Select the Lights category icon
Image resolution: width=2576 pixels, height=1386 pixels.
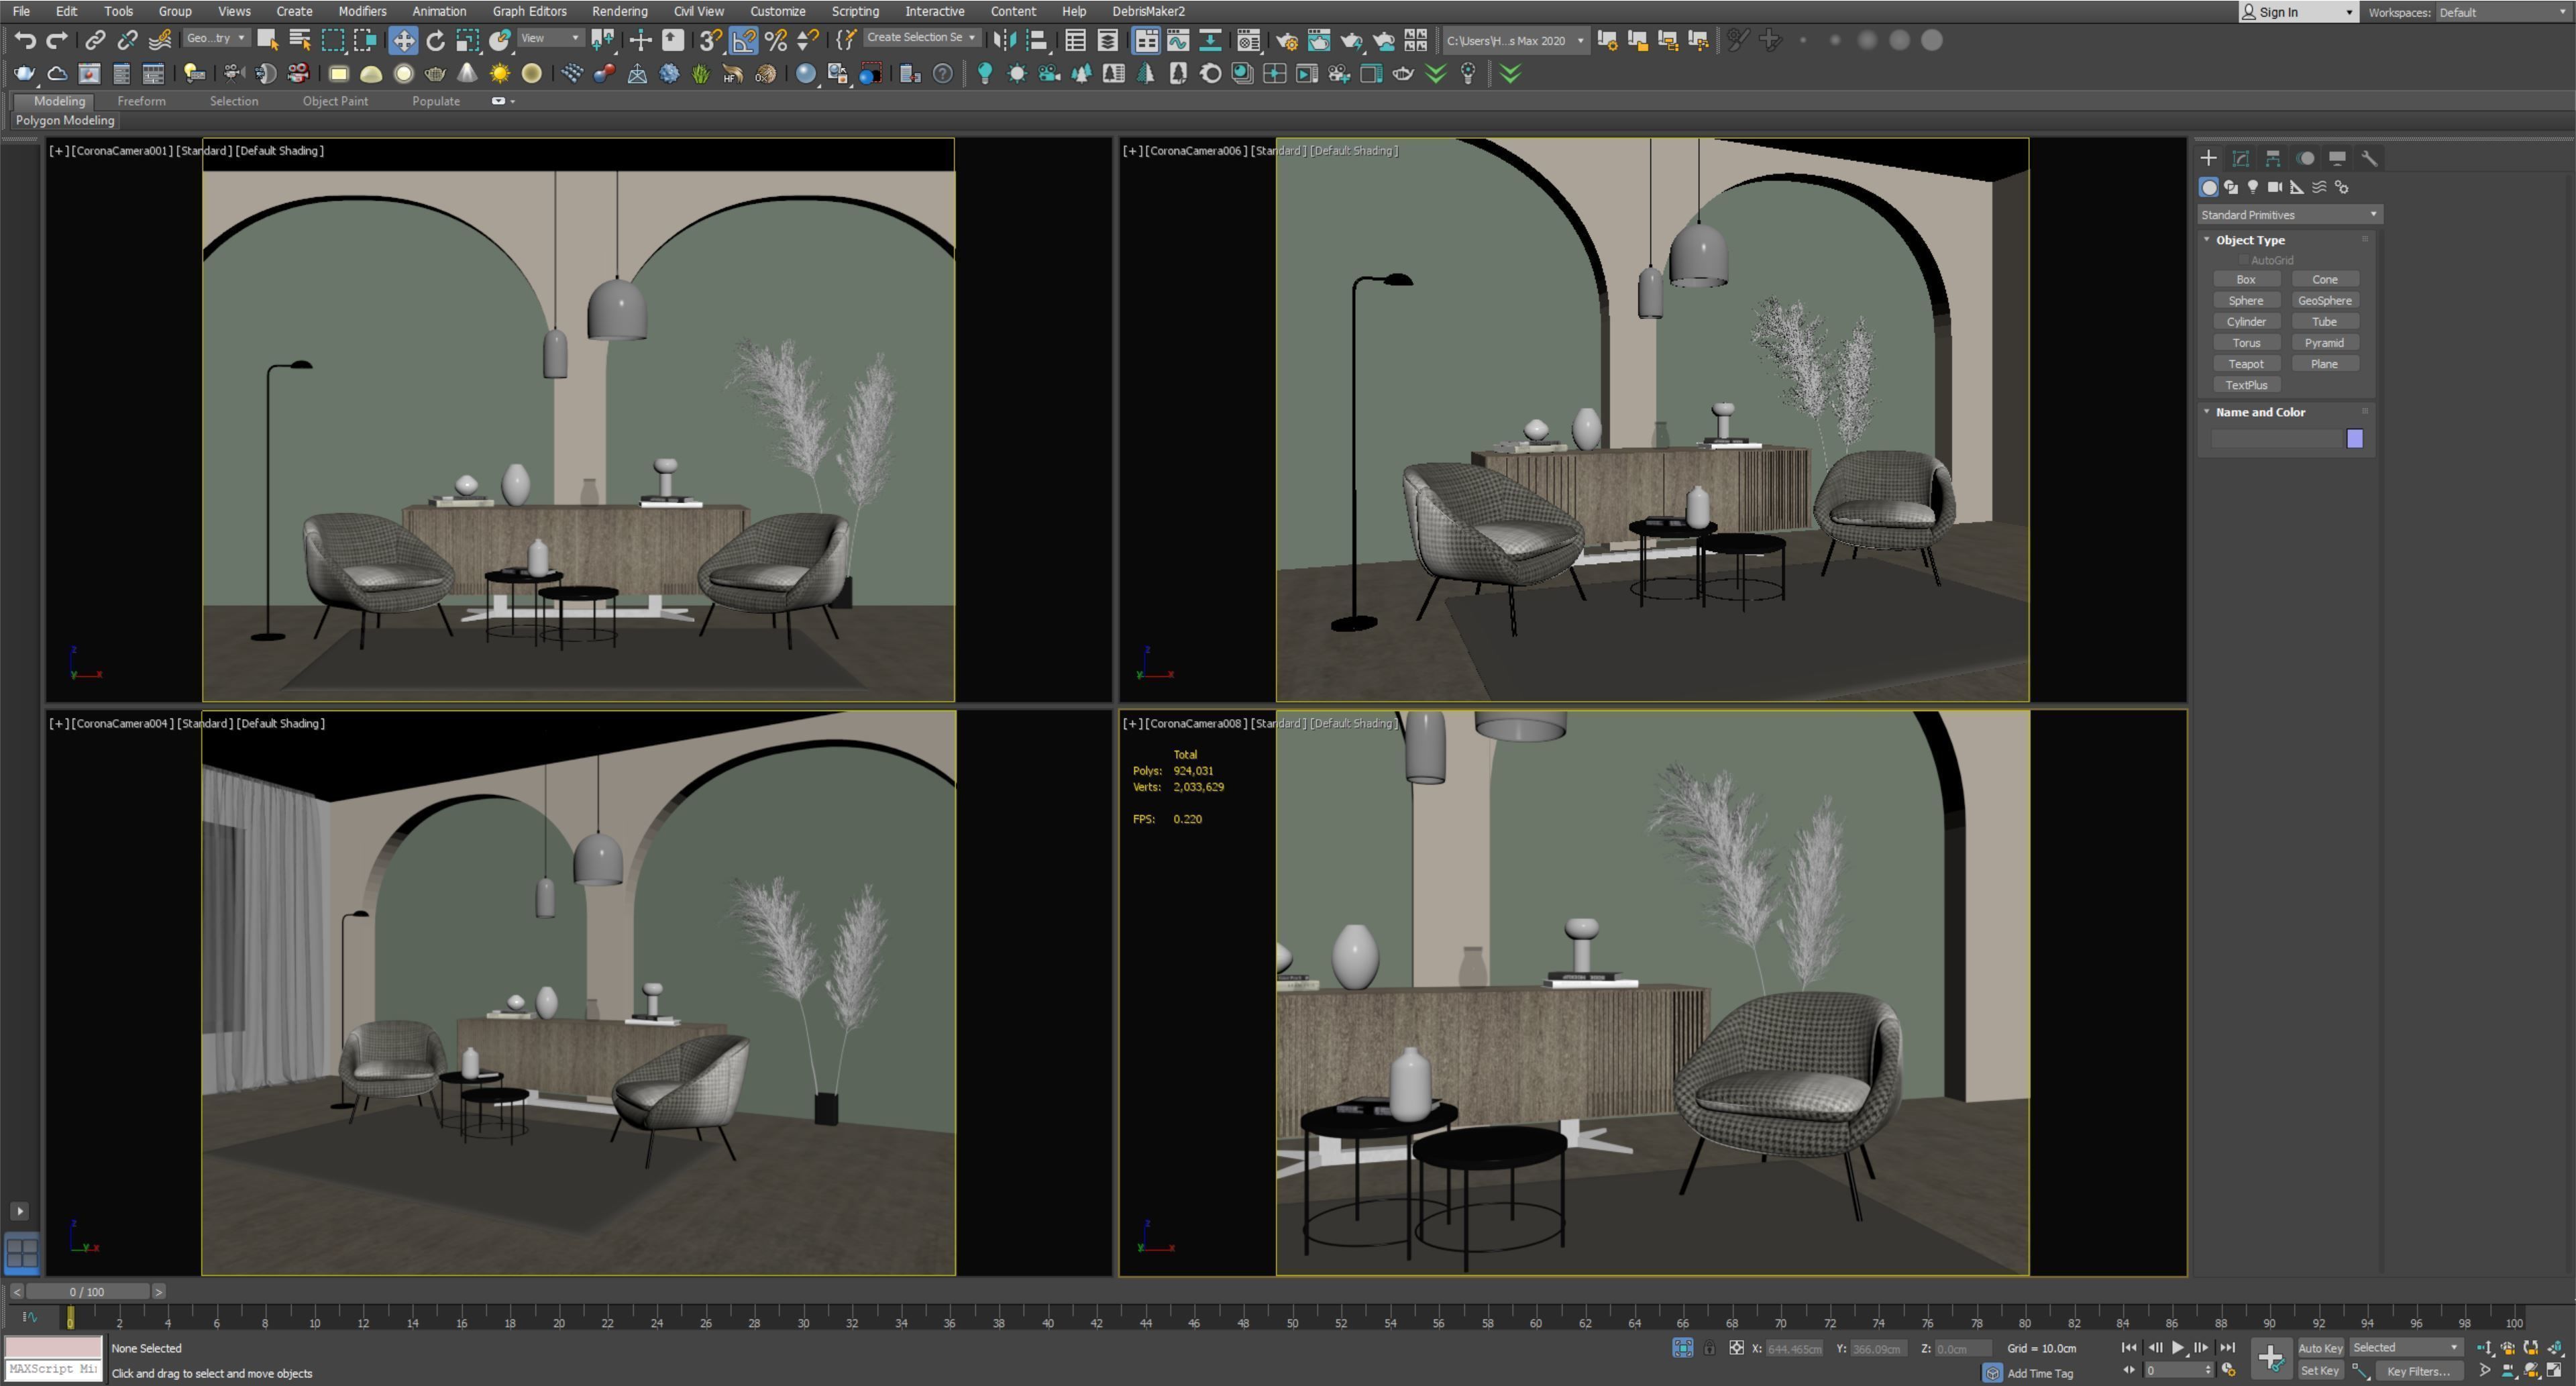2253,187
